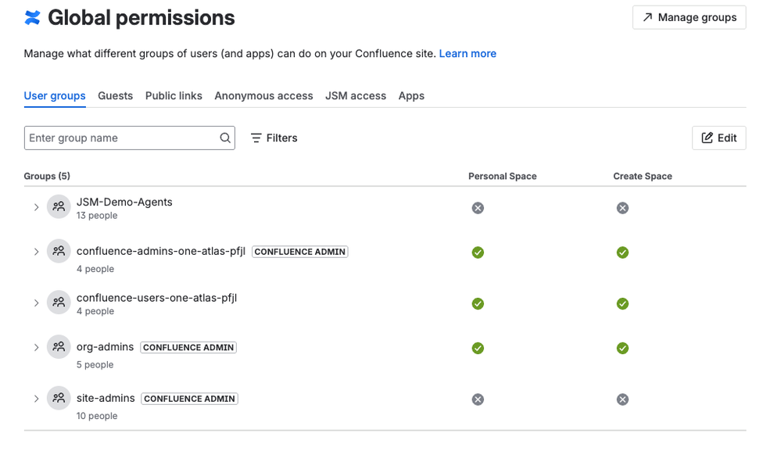Click the confluence-admins group avatar icon
This screenshot has height=462, width=781.
click(59, 251)
